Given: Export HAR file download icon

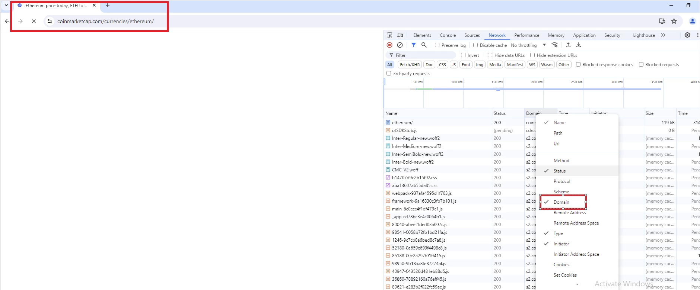Looking at the screenshot, I should coord(579,45).
